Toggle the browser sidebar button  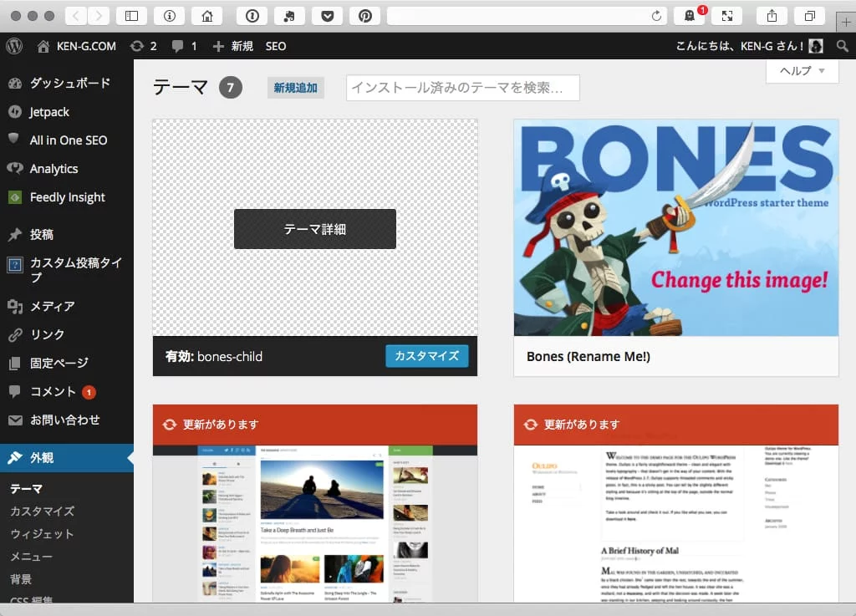[x=131, y=16]
